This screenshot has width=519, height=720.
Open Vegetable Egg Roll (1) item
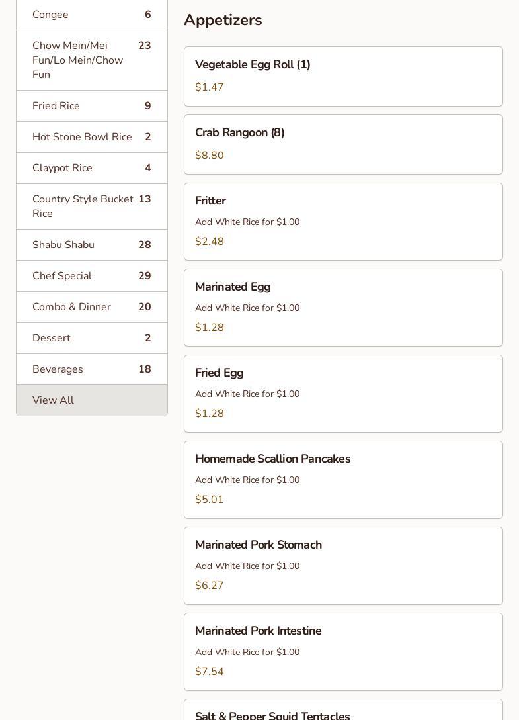click(x=343, y=76)
